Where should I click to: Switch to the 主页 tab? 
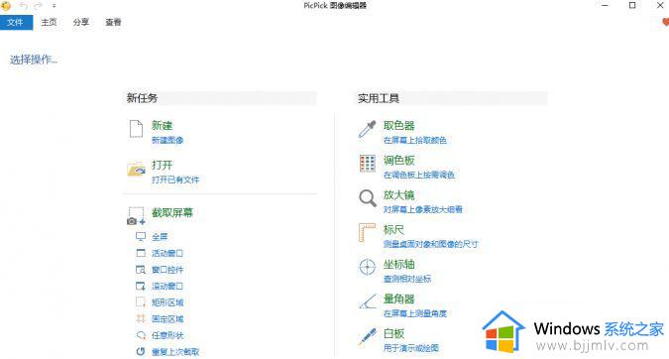(49, 22)
